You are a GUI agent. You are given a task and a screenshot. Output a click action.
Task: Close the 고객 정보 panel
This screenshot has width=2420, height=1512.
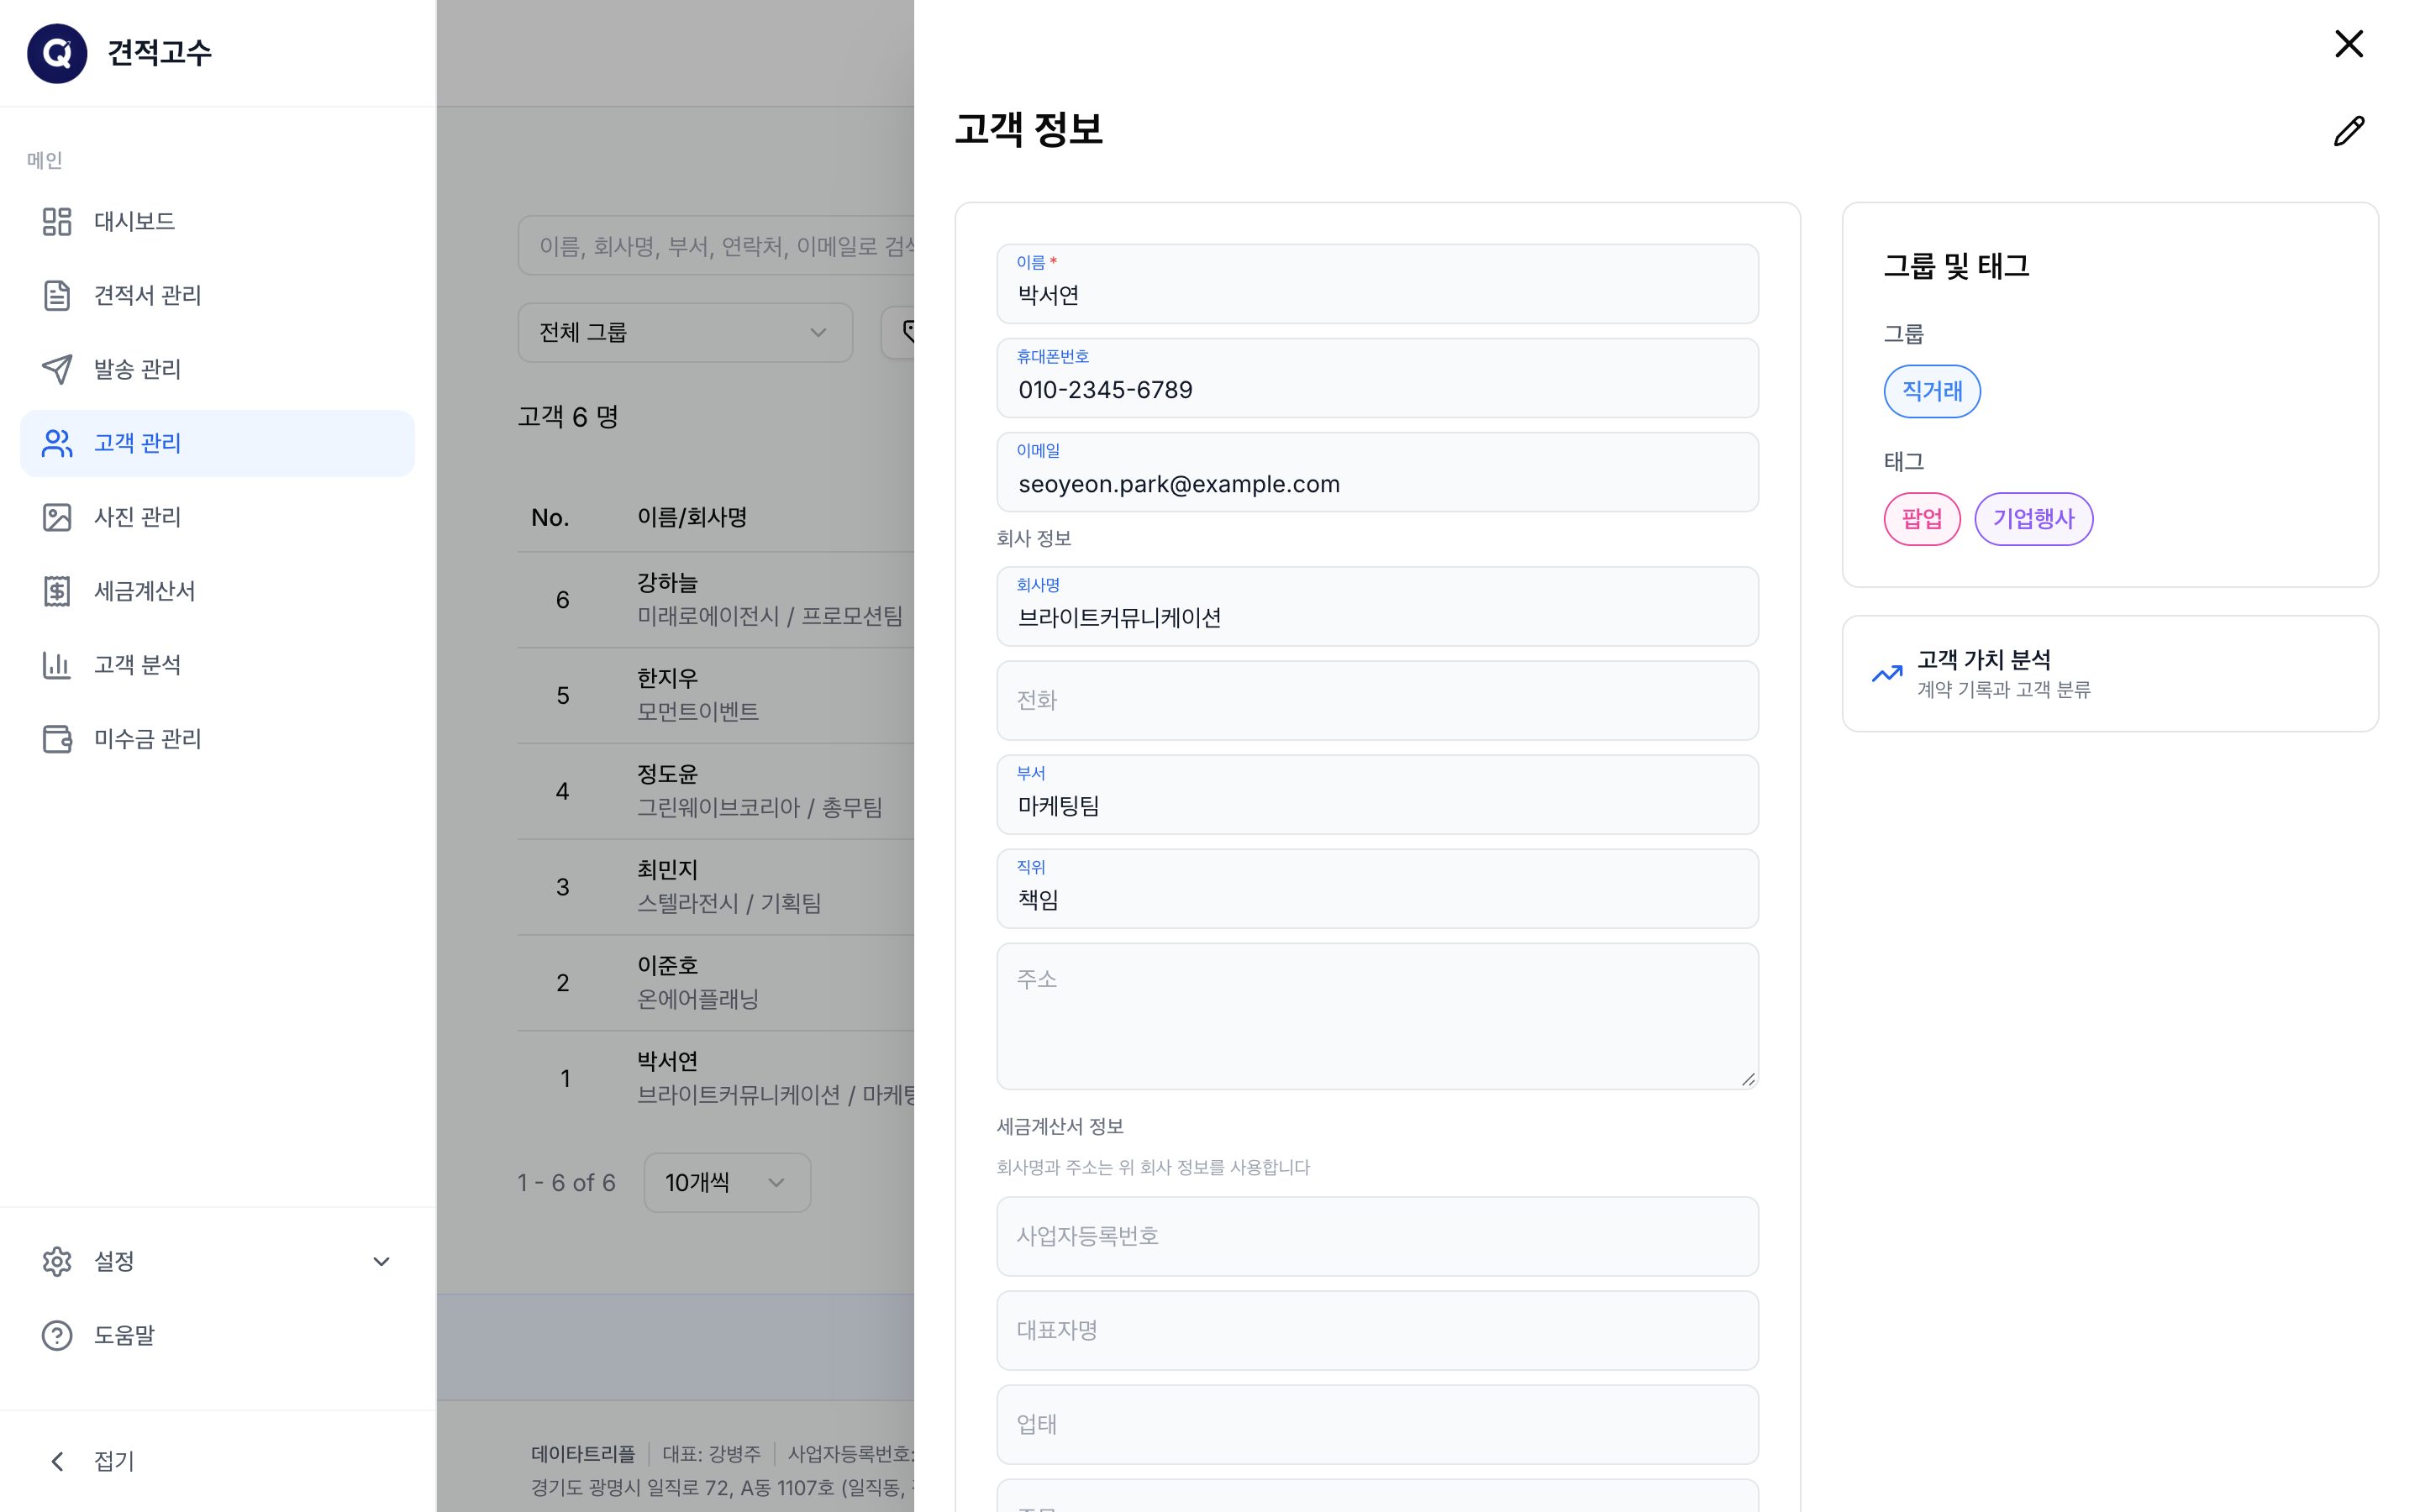click(x=2348, y=44)
